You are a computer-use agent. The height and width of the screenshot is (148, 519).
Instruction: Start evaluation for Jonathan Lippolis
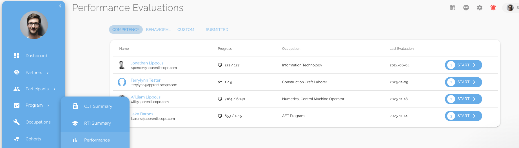[463, 65]
